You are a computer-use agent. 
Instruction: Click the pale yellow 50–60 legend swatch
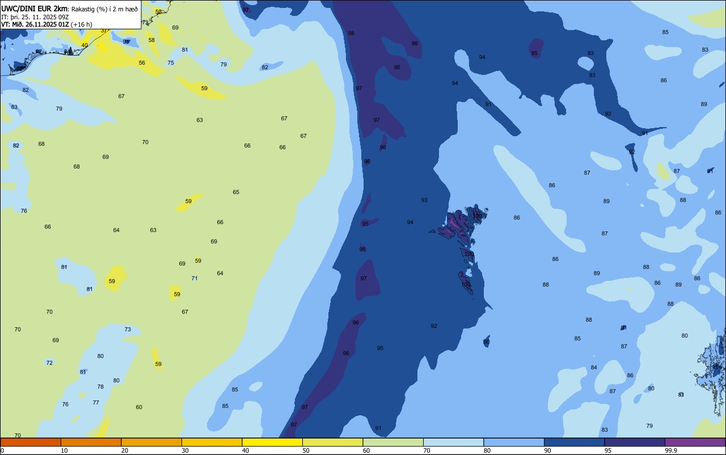click(x=332, y=442)
